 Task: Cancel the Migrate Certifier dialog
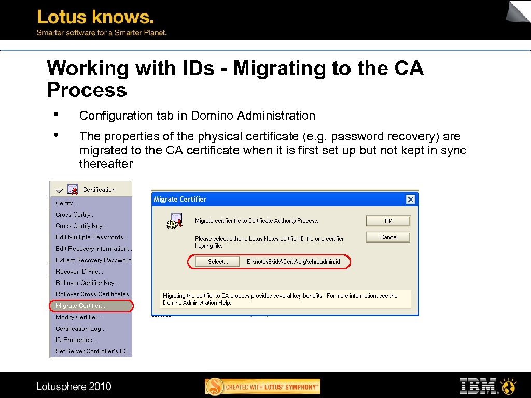pyautogui.click(x=387, y=237)
